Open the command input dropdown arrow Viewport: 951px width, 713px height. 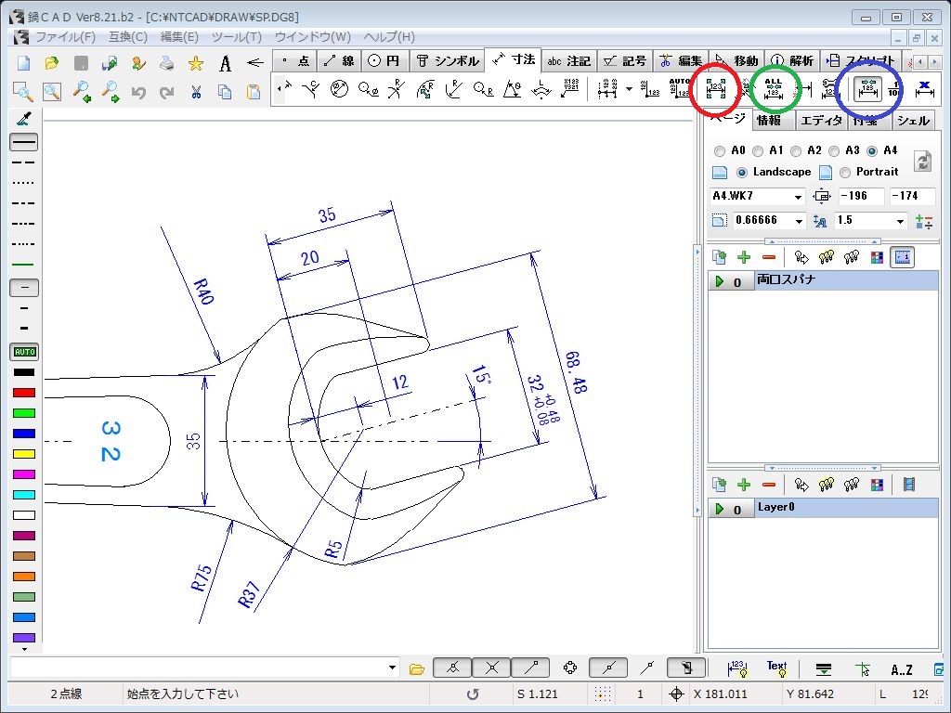click(393, 668)
